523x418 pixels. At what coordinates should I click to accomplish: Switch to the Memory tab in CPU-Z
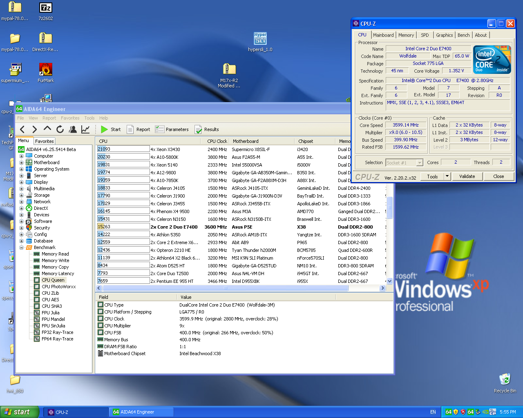(406, 35)
